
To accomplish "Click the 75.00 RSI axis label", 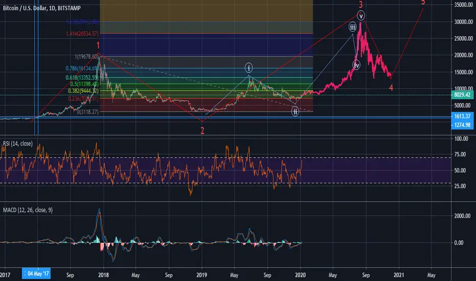I will (461, 154).
